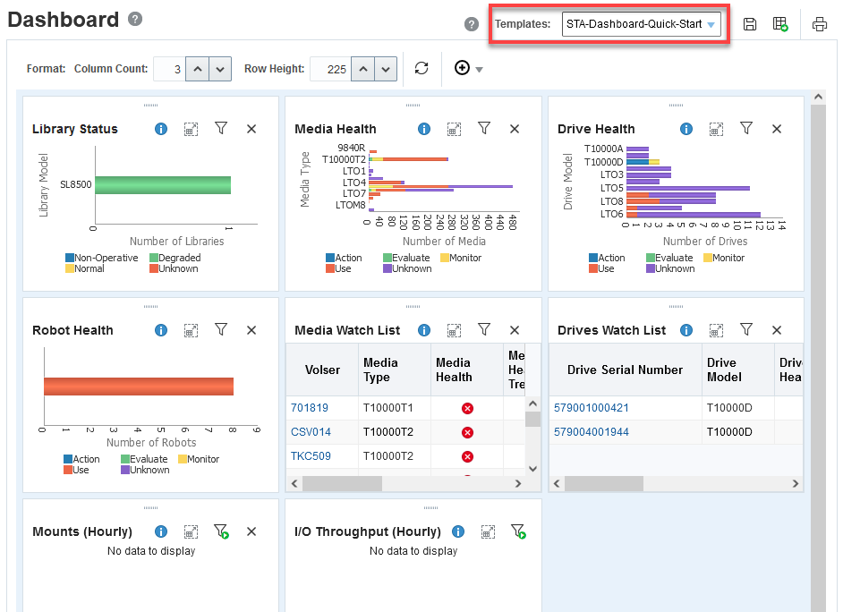Open filter for Media Watch List
843x612 pixels.
click(484, 329)
